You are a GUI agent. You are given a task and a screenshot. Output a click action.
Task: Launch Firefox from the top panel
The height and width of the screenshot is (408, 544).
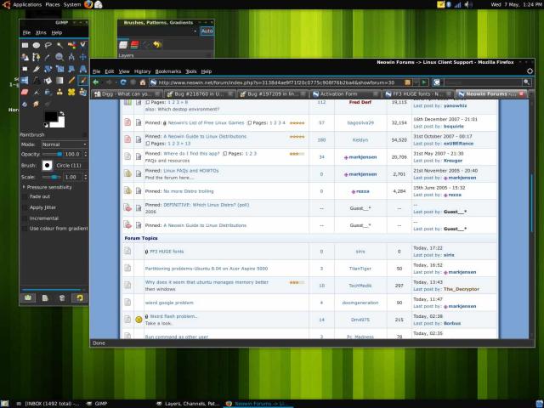[x=88, y=4]
